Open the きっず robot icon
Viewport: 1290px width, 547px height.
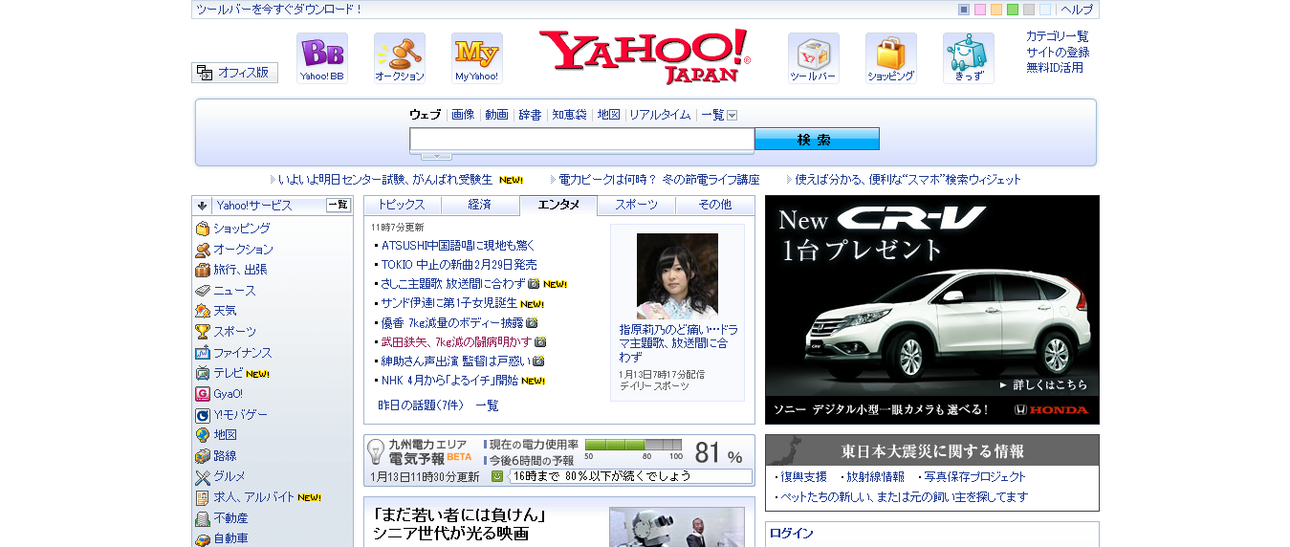pyautogui.click(x=969, y=58)
